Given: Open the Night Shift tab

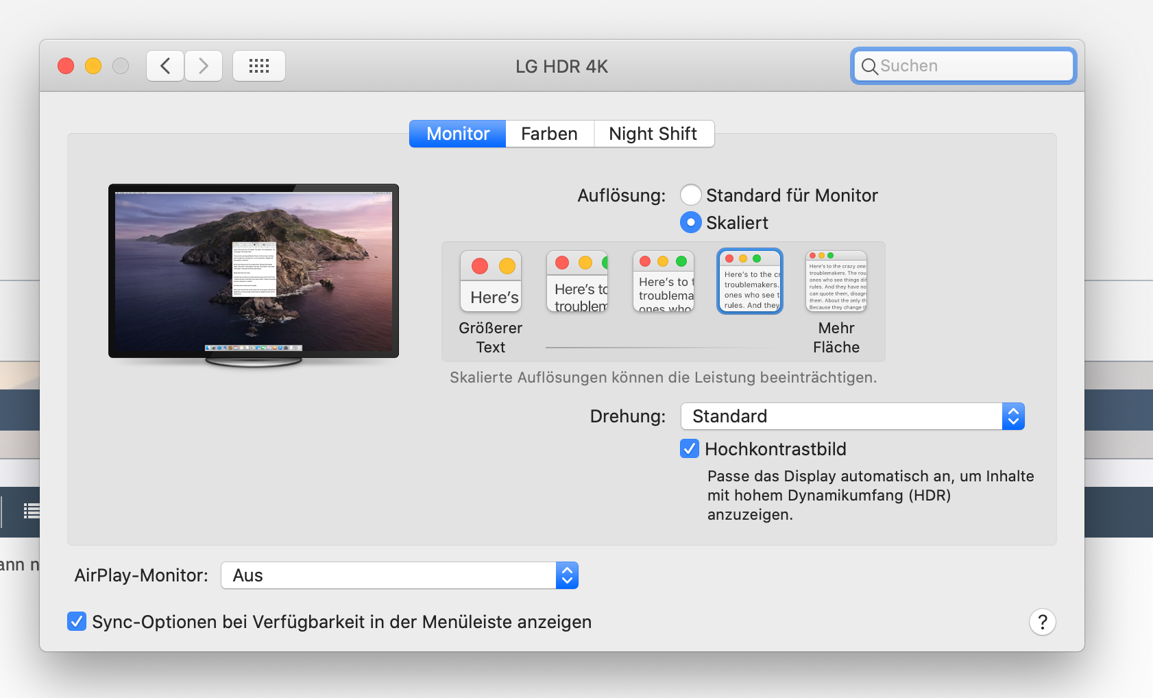Looking at the screenshot, I should 653,134.
